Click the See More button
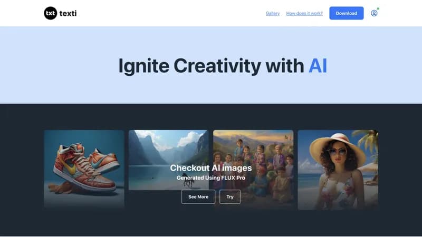Image resolution: width=422 pixels, height=237 pixels. (198, 196)
